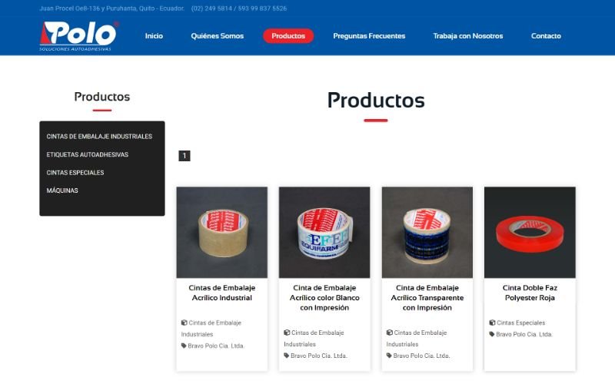Open Trabaja con Nosotros link
The width and height of the screenshot is (615, 384).
point(468,36)
